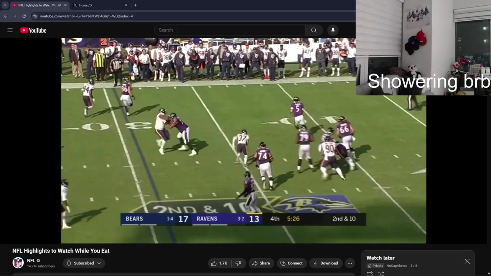Click the video title NFL Highlights to Watch
Viewport: 491px width, 276px height.
pos(61,251)
